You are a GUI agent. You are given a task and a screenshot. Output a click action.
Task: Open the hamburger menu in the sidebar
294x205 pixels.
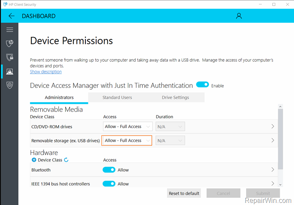(x=9, y=30)
